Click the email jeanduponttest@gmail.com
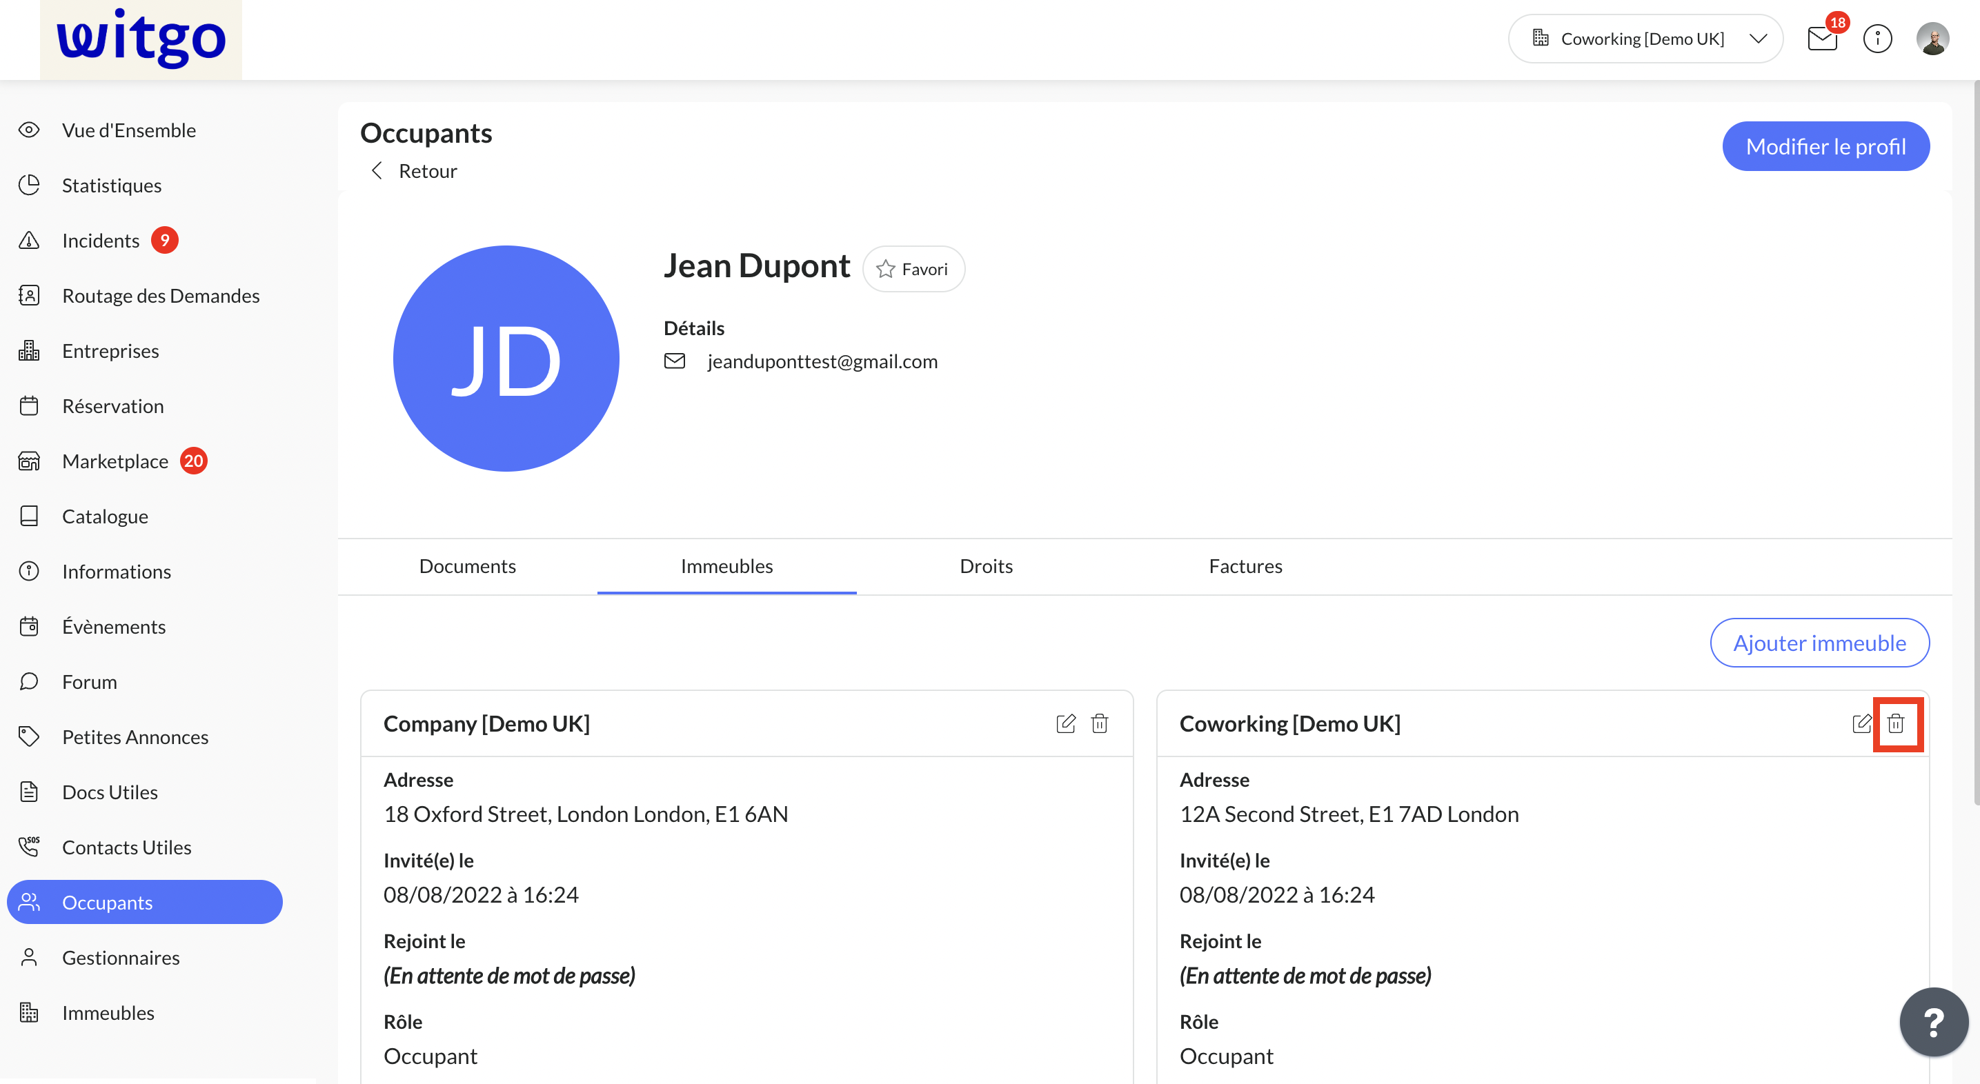The image size is (1980, 1084). 822,361
